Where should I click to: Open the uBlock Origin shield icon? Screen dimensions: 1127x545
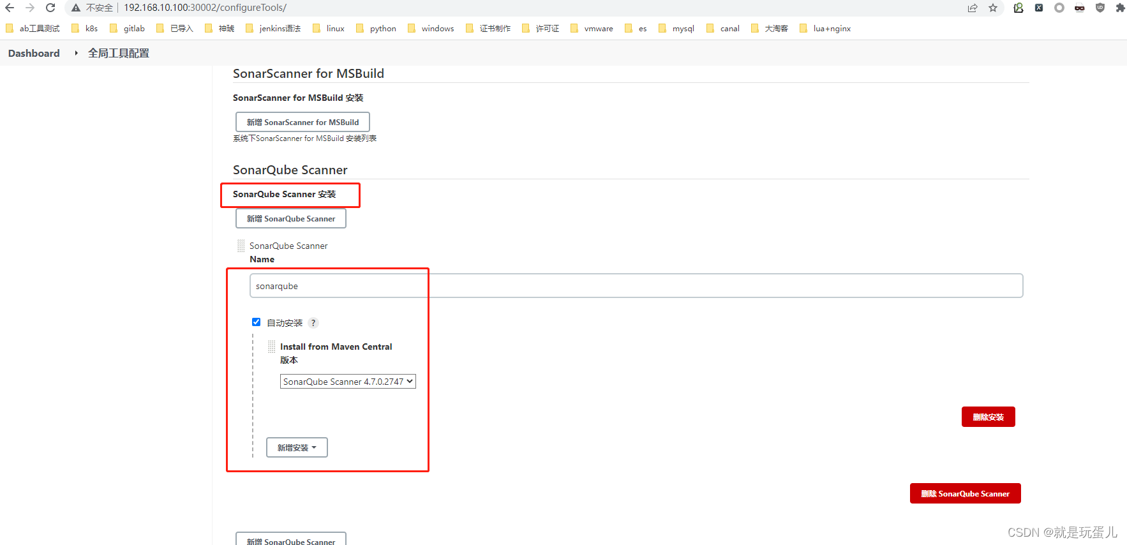click(x=1100, y=8)
